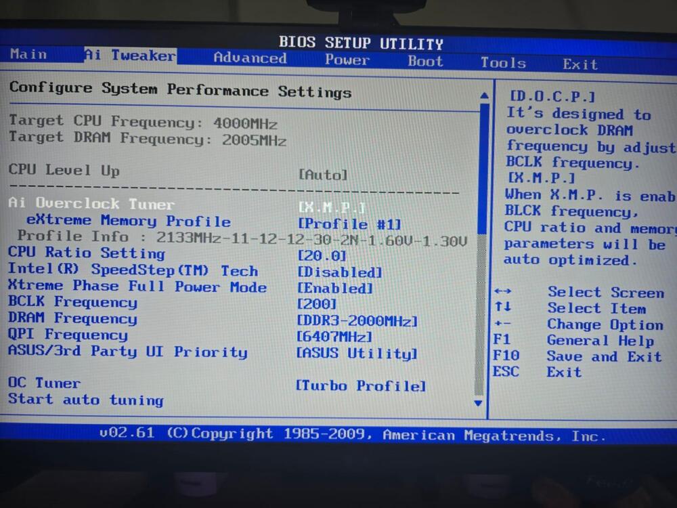
Task: Change ASUS/3rd Party UI Priority value
Action: click(x=357, y=354)
